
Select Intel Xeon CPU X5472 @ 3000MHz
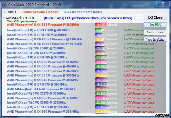[36, 53]
